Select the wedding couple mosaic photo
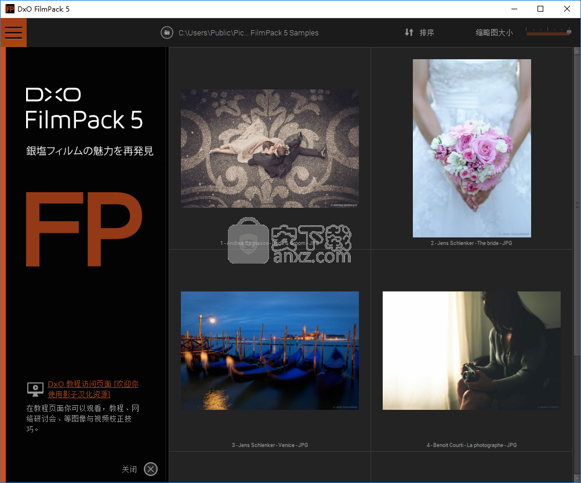581x483 pixels. click(x=270, y=148)
